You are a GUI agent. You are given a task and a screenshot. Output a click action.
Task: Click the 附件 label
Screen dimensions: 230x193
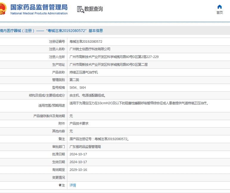[62, 124]
